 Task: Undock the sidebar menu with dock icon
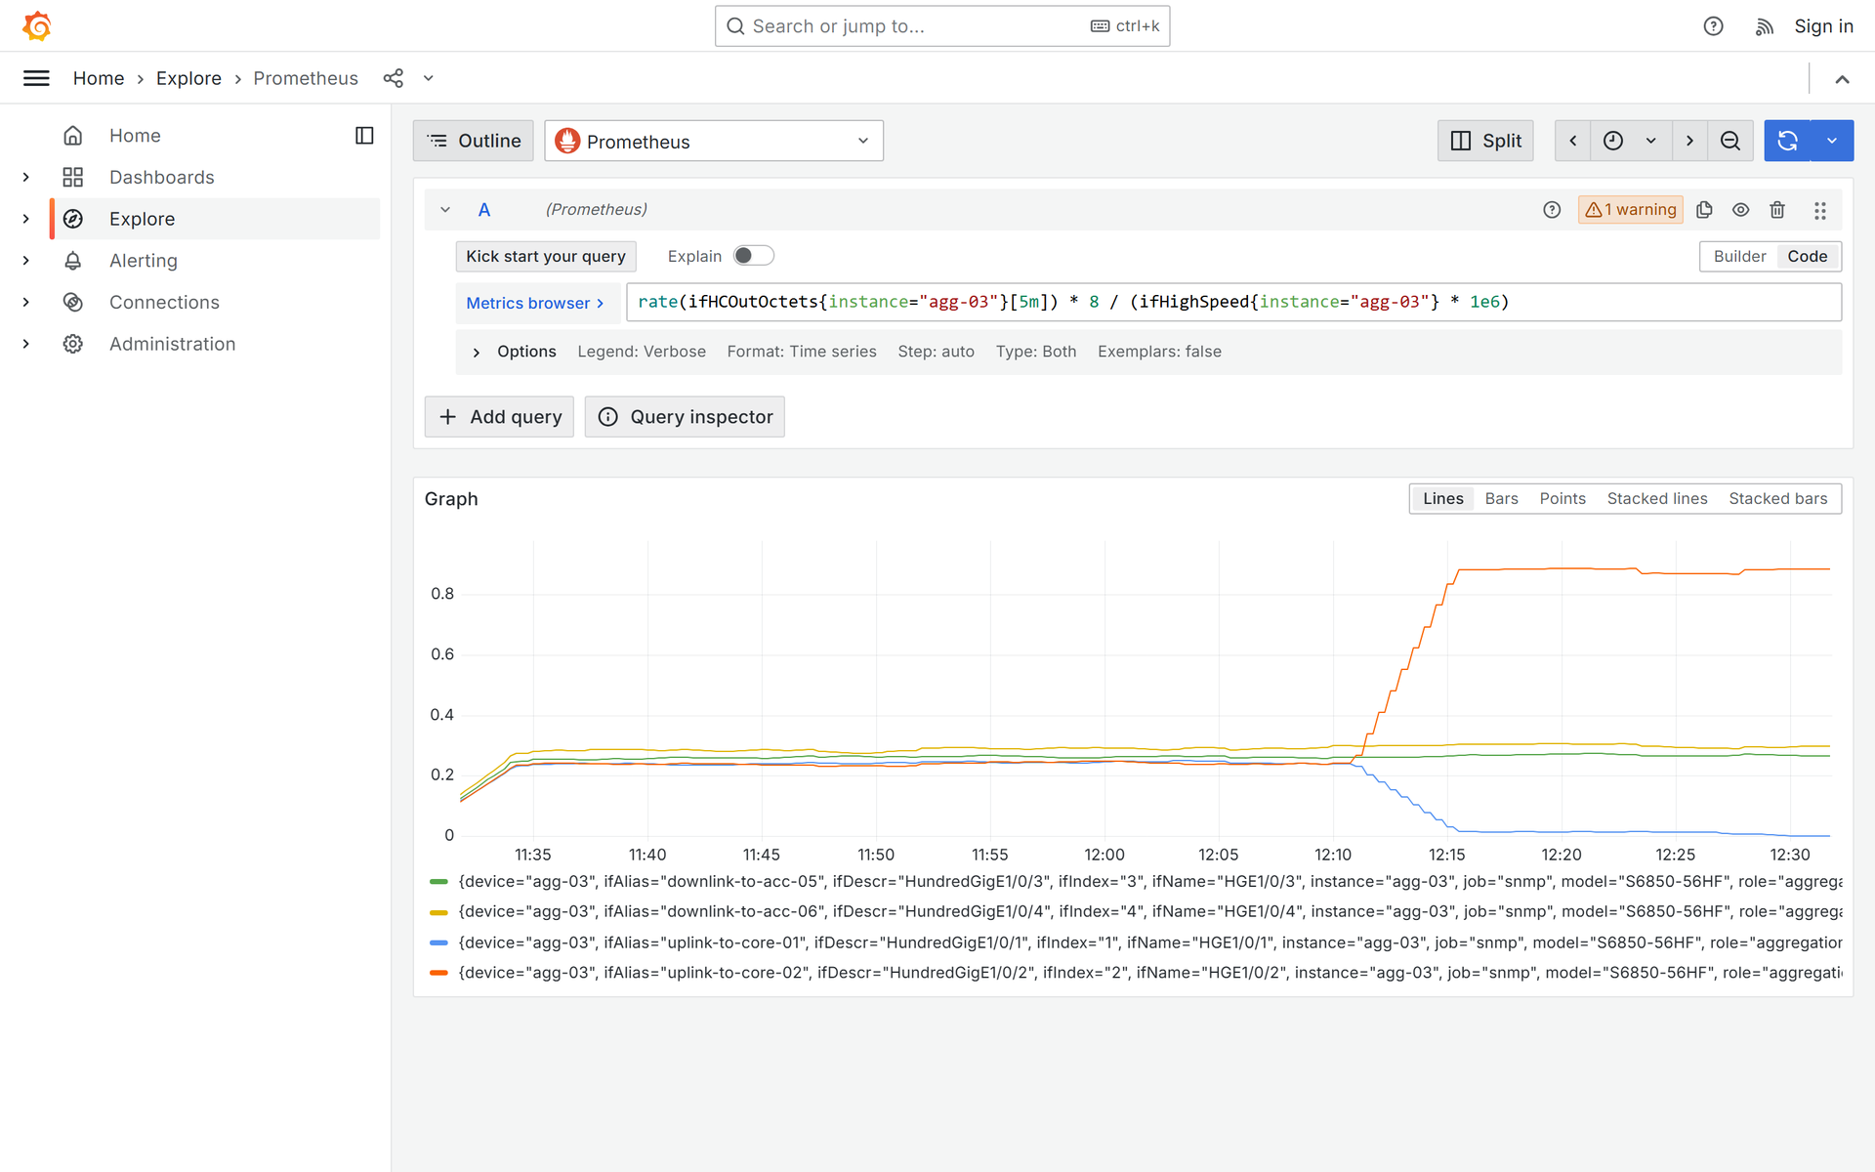[x=364, y=136]
